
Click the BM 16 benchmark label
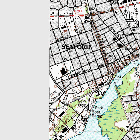122,130
